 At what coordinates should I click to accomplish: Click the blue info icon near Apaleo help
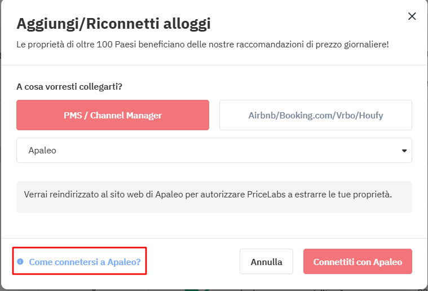tap(20, 262)
